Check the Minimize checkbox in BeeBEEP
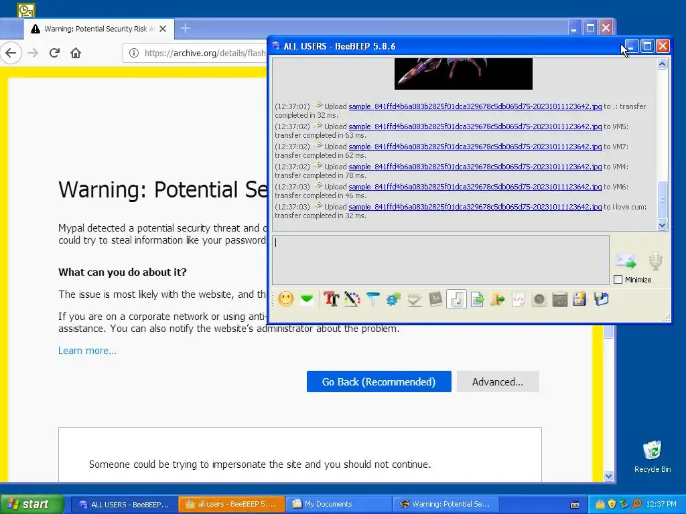686x514 pixels. 618,280
